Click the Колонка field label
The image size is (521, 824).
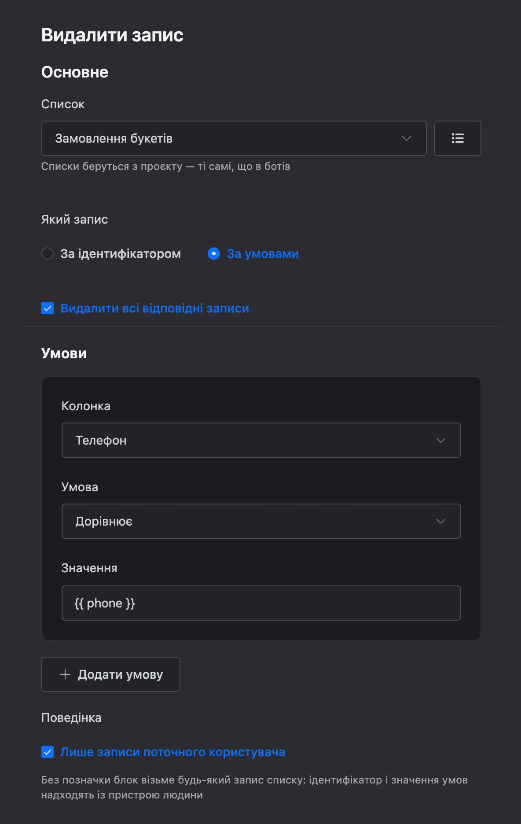pyautogui.click(x=86, y=406)
